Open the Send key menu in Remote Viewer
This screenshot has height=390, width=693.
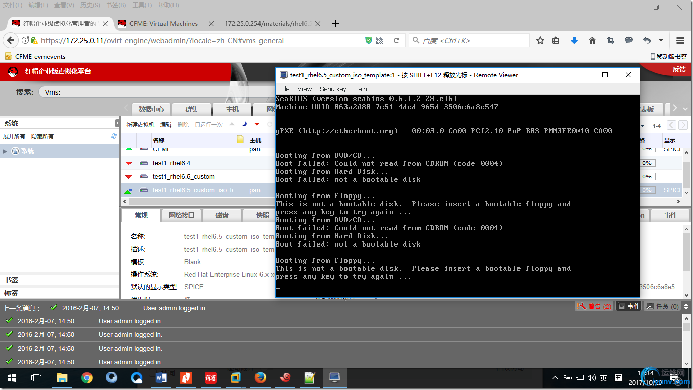333,89
